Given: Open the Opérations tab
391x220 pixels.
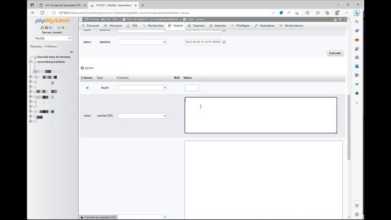Looking at the screenshot, I should coord(265,26).
